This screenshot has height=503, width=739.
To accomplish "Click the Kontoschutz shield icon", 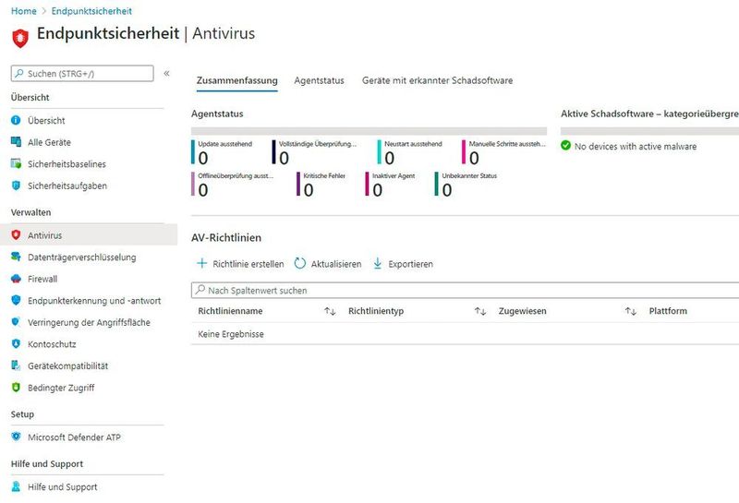I will pos(16,344).
